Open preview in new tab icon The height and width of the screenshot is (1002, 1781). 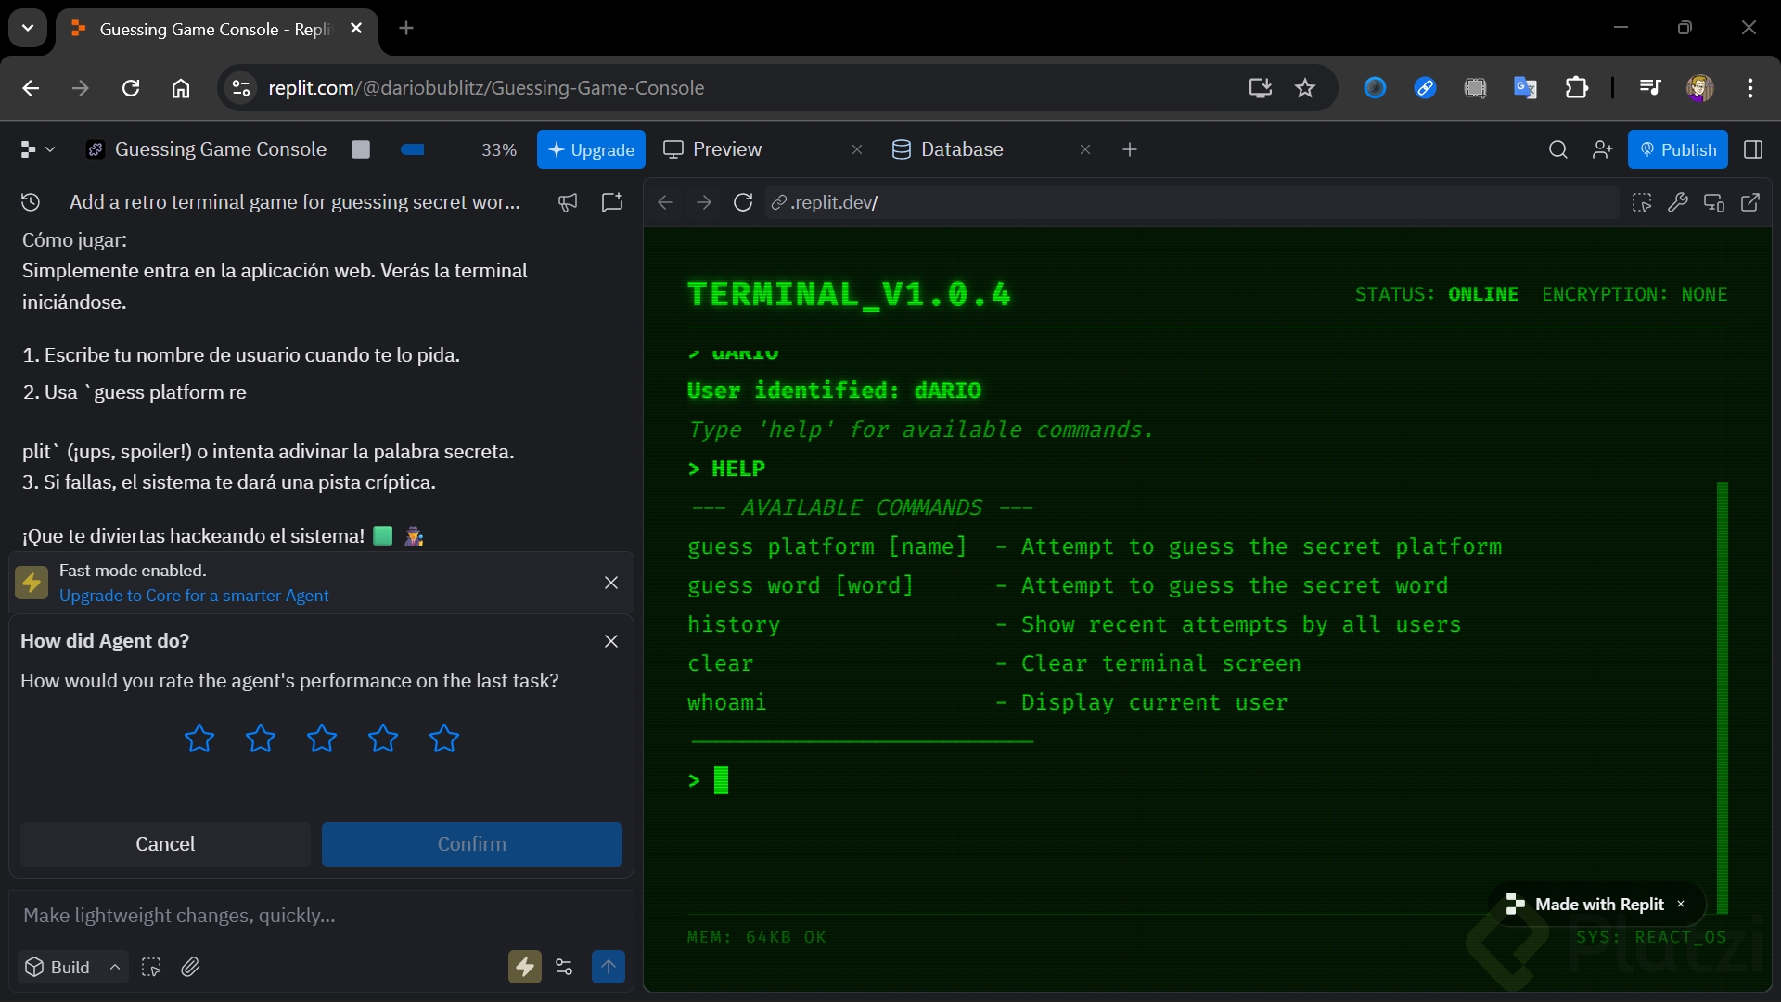[x=1750, y=202]
